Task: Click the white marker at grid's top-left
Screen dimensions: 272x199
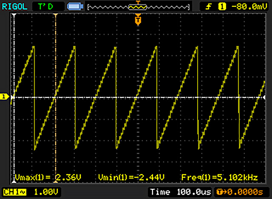Action: 14,15
